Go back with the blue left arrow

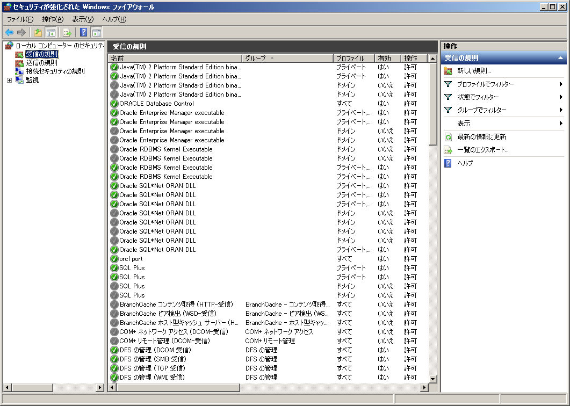pyautogui.click(x=9, y=33)
